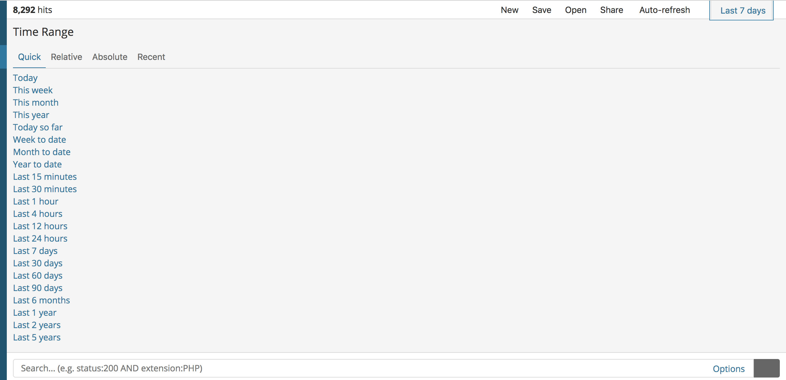Click New in the top bar
This screenshot has height=380, width=786.
point(509,10)
